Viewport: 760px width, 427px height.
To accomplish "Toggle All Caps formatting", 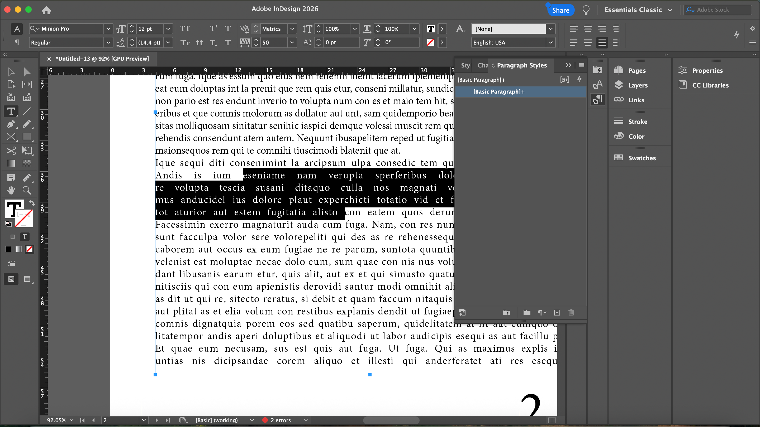I will (185, 28).
